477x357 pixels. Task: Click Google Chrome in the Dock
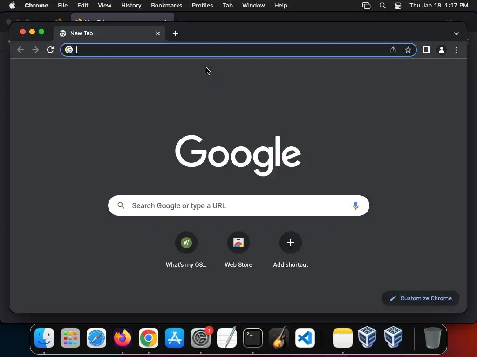[149, 338]
